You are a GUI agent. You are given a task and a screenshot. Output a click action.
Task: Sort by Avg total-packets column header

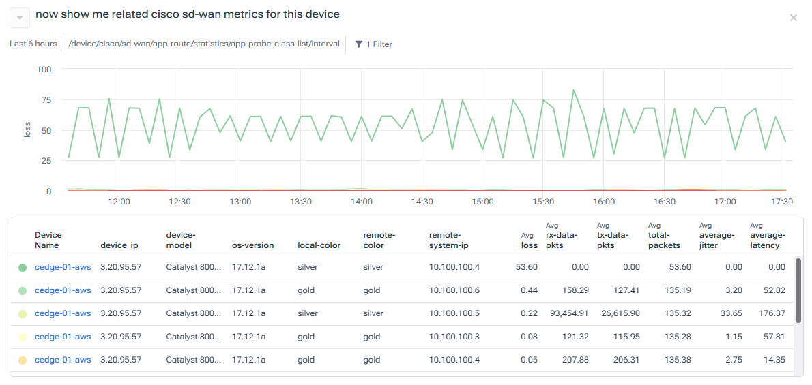coord(665,236)
